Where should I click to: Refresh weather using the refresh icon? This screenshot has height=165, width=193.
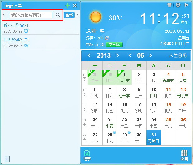point(107,38)
